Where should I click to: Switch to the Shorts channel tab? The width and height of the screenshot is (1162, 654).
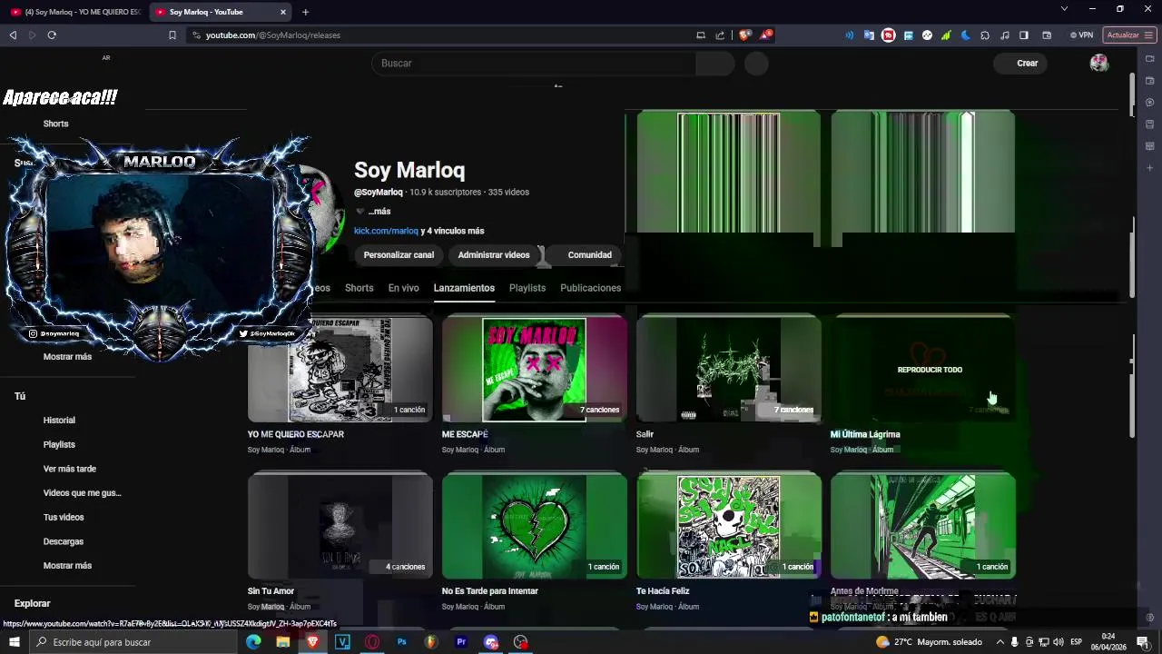click(359, 288)
